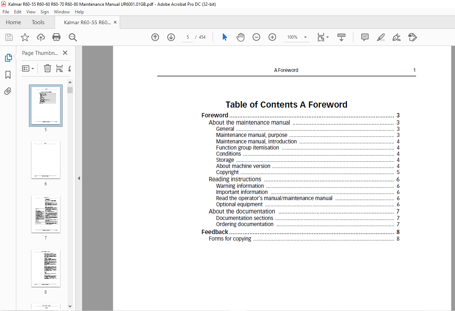
Task: Click Forms for copying entry
Action: point(304,239)
